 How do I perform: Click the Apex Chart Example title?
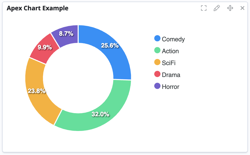(37, 8)
